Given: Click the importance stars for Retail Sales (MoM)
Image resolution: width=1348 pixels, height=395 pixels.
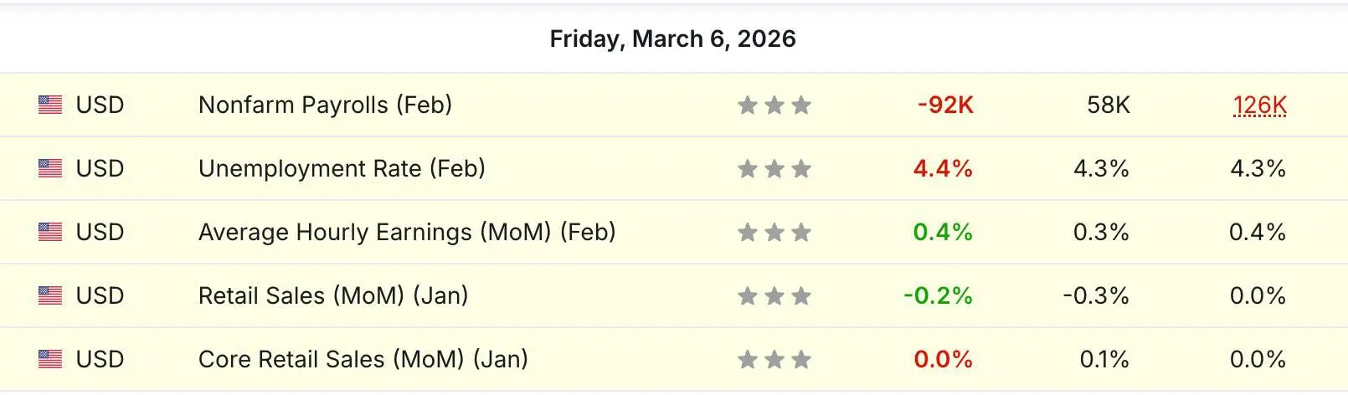Looking at the screenshot, I should [774, 295].
